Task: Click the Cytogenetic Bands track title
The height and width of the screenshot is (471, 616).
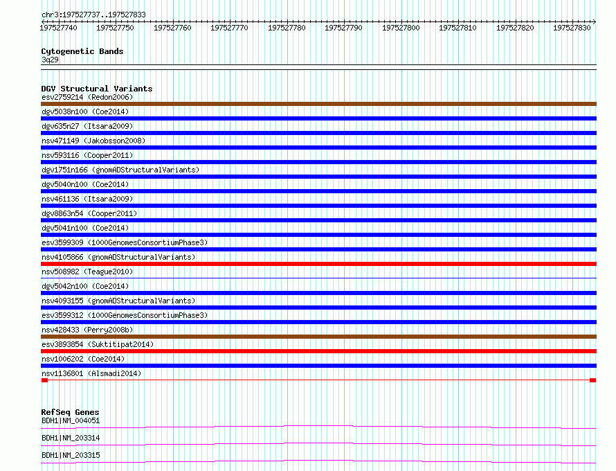Action: [82, 51]
